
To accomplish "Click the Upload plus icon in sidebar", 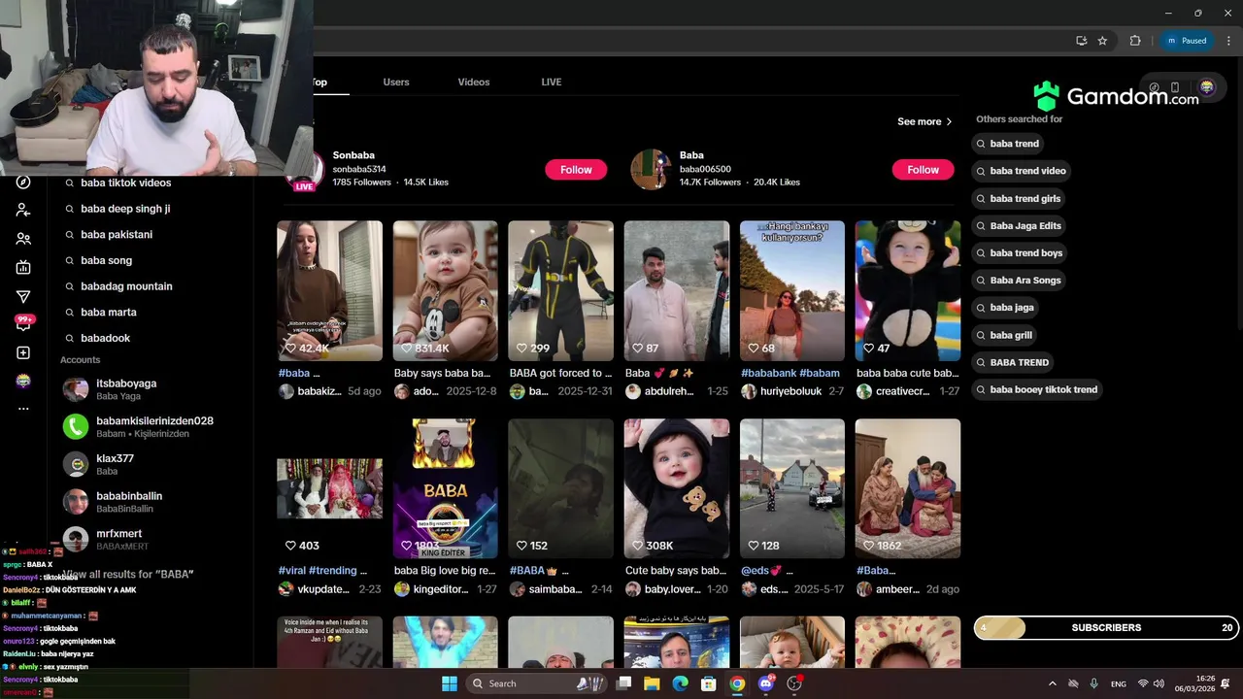I will pyautogui.click(x=23, y=353).
